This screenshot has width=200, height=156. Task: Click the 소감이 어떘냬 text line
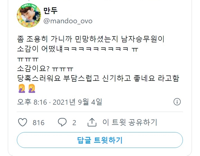pyautogui.click(x=78, y=49)
